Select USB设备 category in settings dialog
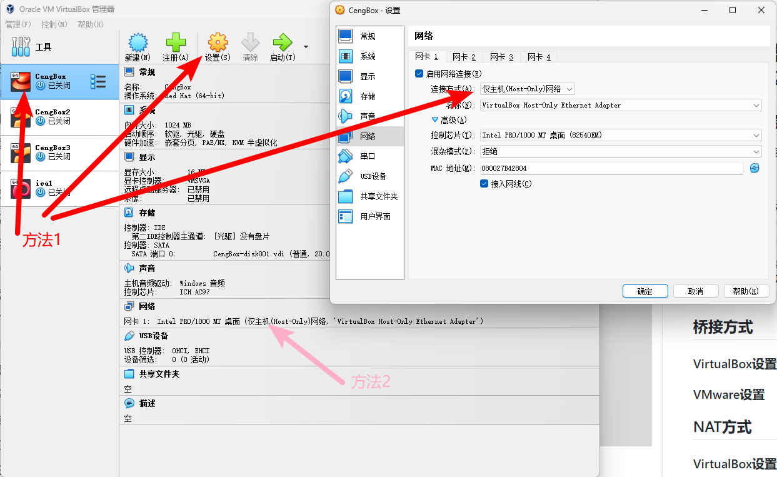Screen dimensions: 777x477 point(370,176)
